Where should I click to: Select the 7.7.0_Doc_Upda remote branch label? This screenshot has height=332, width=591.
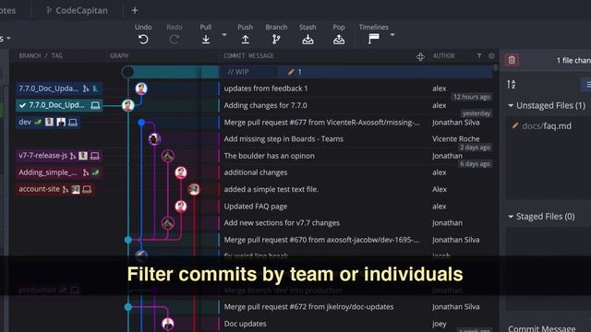point(59,89)
